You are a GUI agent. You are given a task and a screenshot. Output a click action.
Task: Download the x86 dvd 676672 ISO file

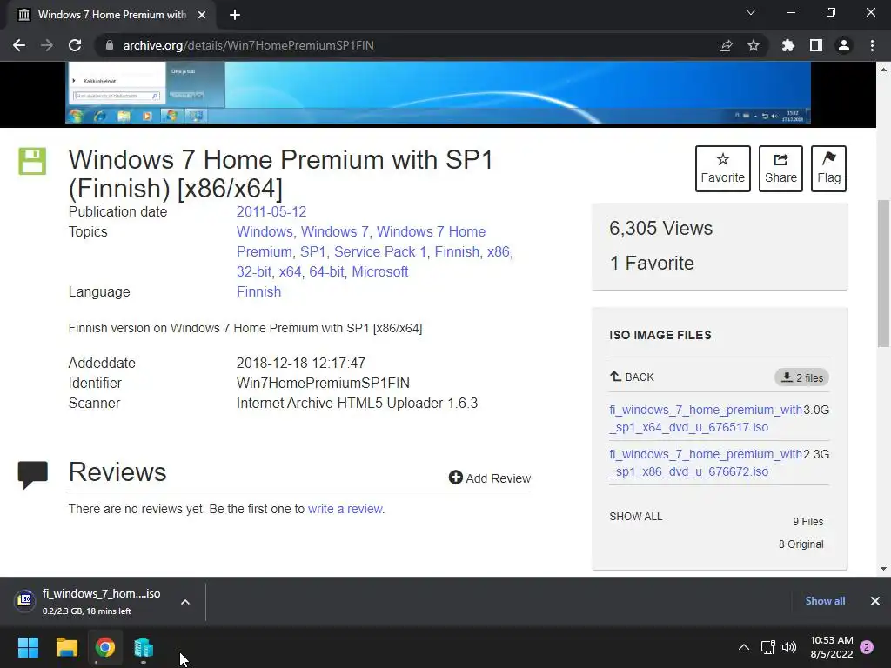coord(705,463)
